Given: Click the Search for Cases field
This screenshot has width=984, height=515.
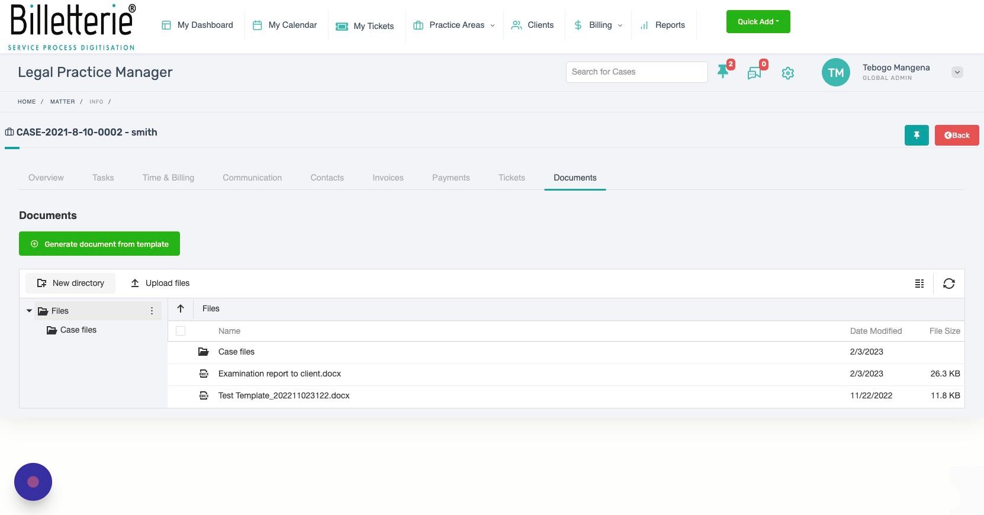Looking at the screenshot, I should coord(637,72).
